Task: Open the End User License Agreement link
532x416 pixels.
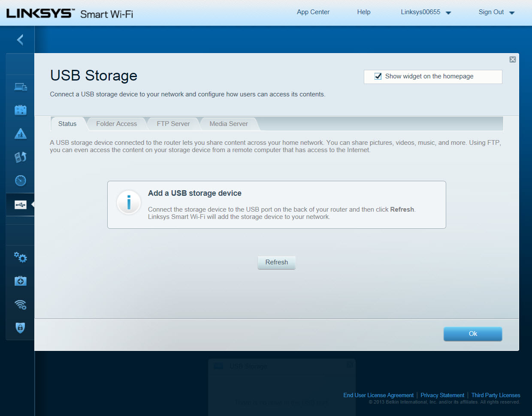Action: pyautogui.click(x=378, y=395)
